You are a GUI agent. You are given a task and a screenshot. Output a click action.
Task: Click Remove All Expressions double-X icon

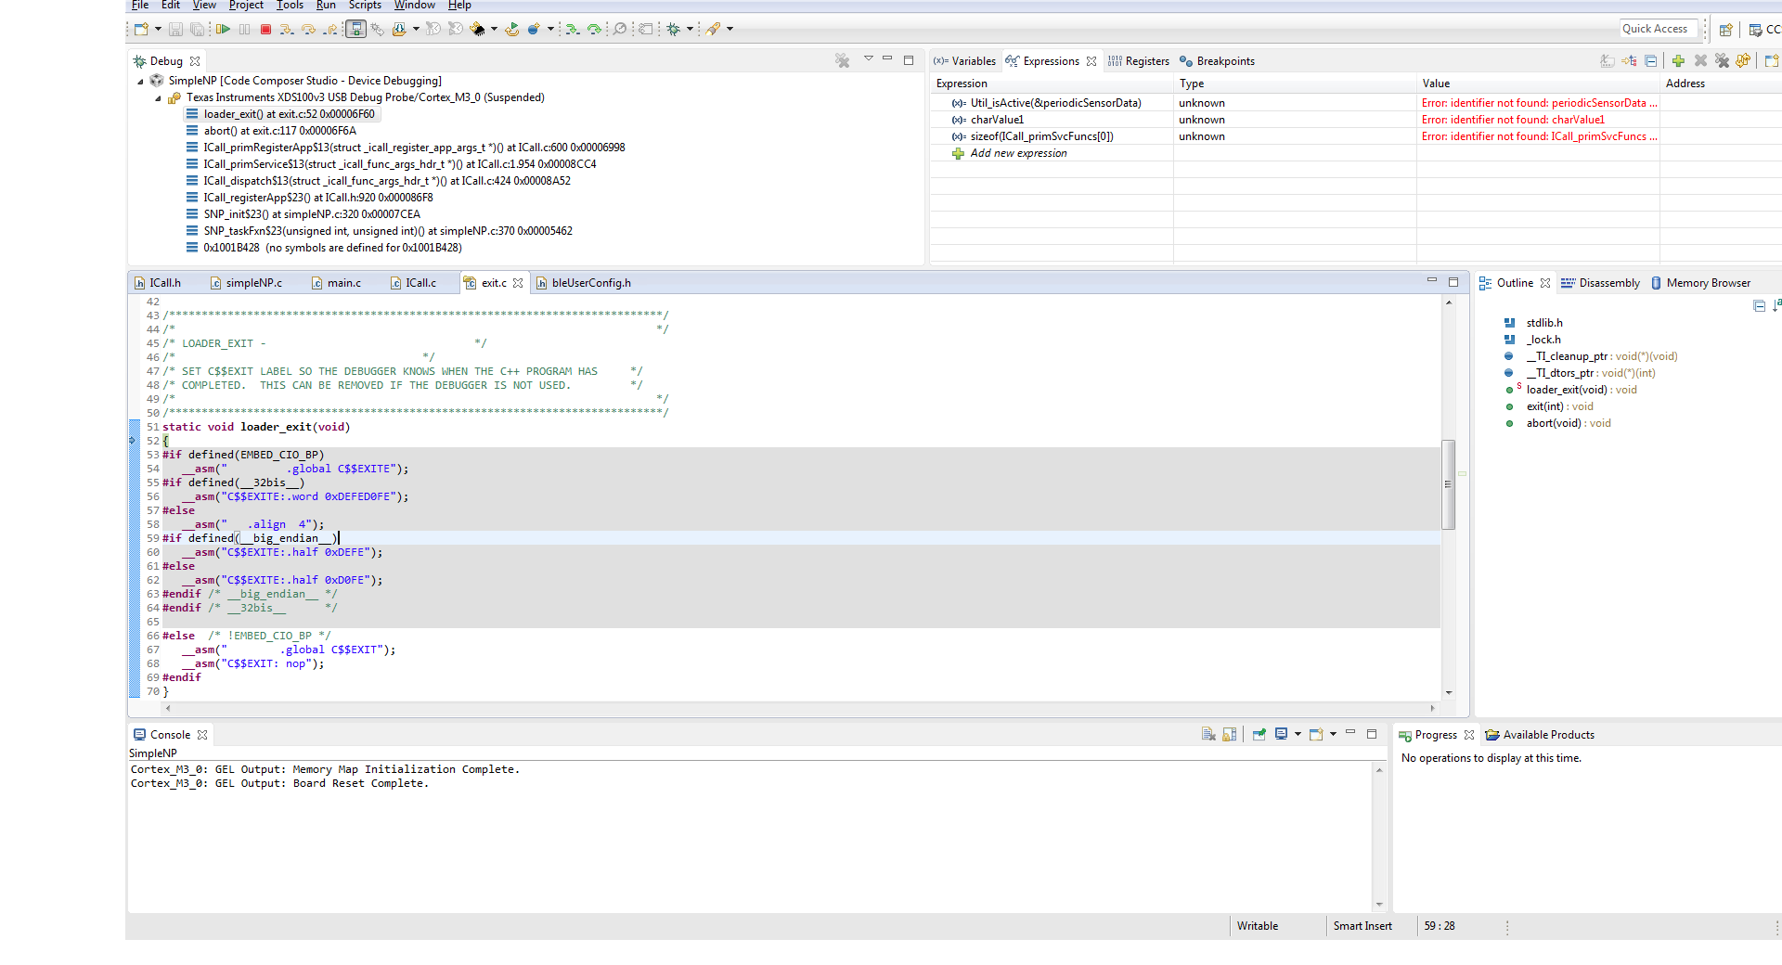pos(1722,61)
